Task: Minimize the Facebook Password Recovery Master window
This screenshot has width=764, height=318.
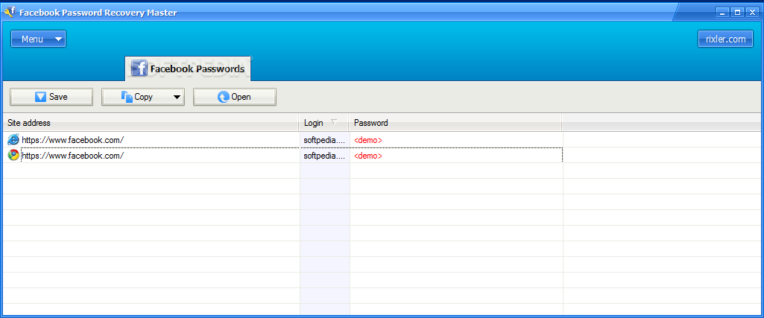Action: 722,12
